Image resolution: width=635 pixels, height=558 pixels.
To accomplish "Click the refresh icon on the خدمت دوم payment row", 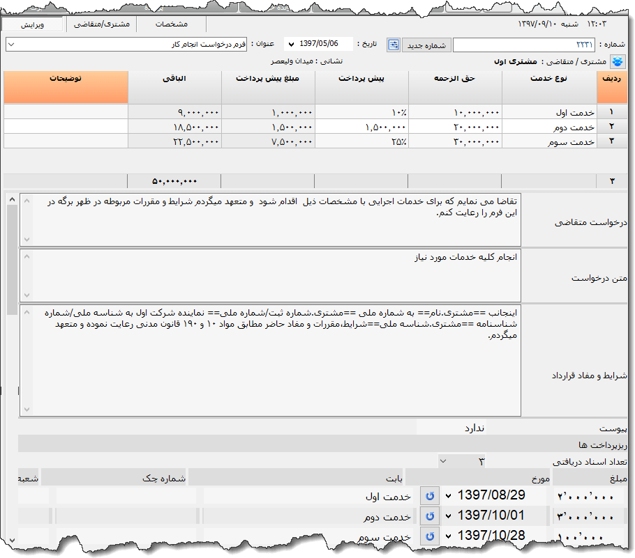I will (431, 516).
